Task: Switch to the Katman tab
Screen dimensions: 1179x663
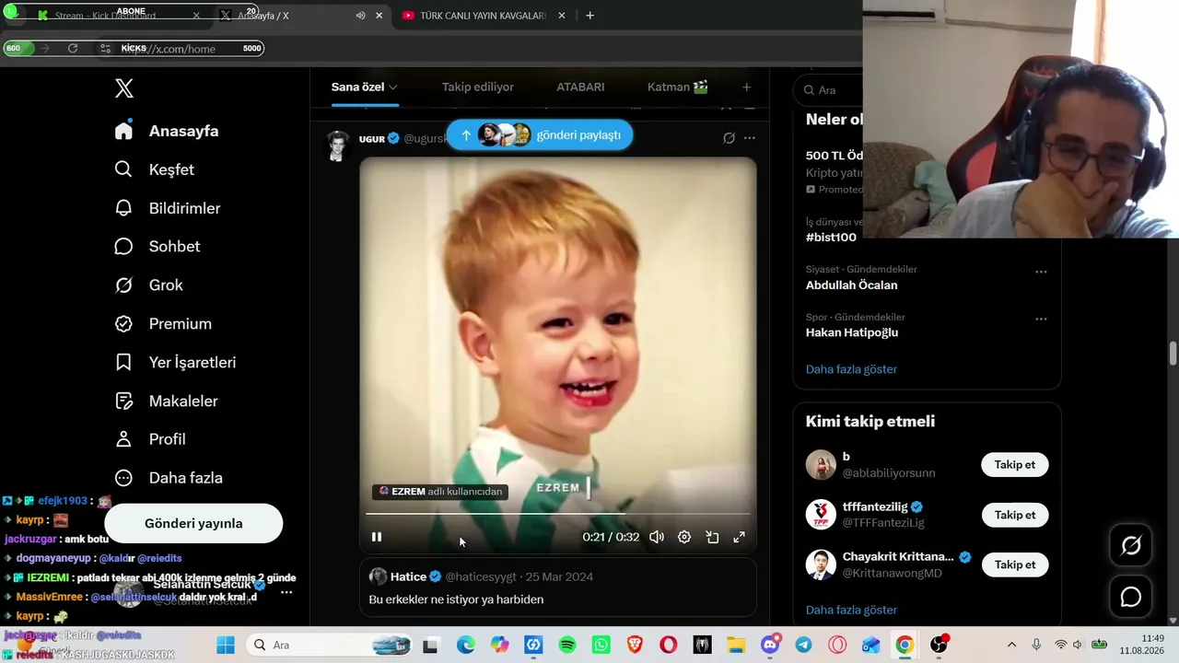Action: click(678, 87)
